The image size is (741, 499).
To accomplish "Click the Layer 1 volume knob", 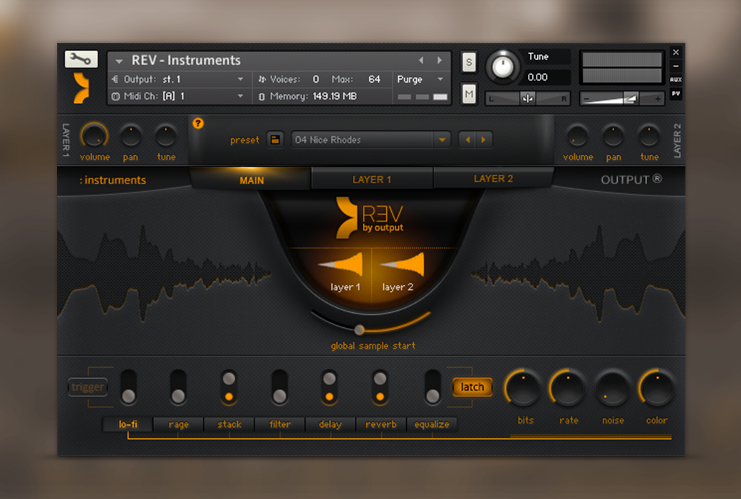I will point(95,136).
